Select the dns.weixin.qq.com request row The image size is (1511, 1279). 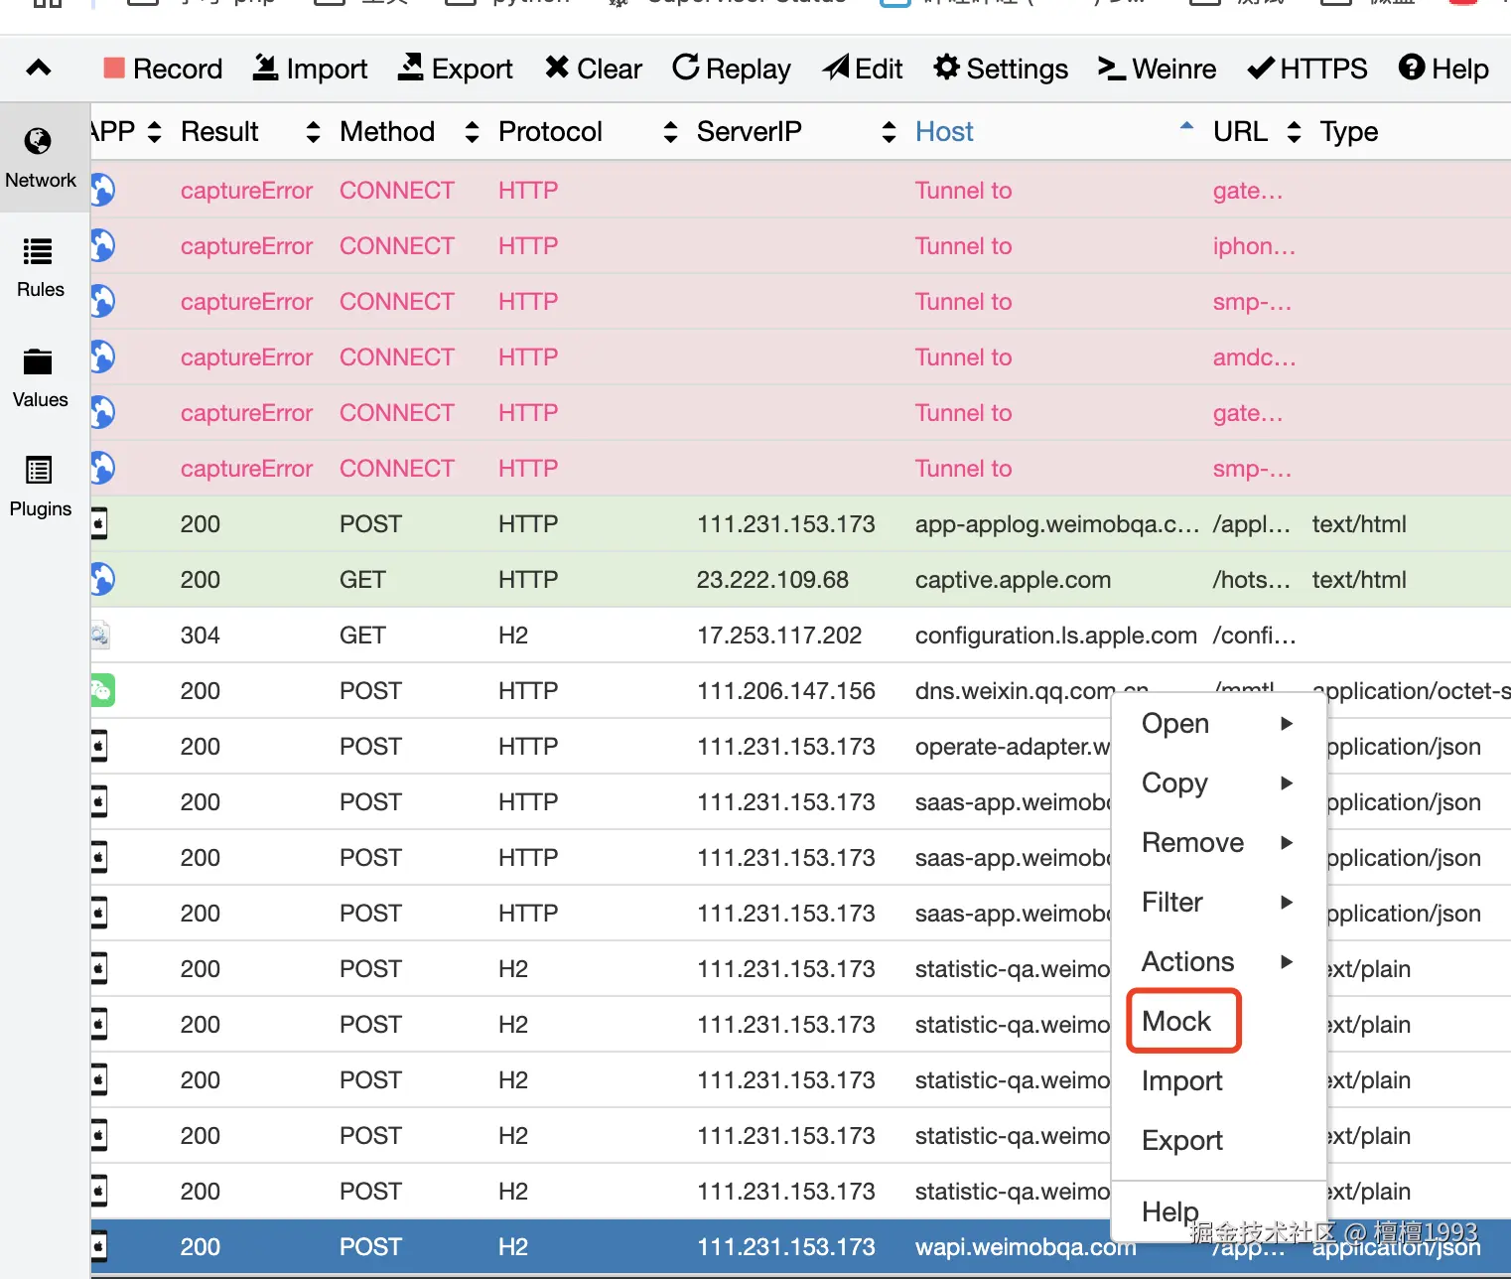coord(800,690)
